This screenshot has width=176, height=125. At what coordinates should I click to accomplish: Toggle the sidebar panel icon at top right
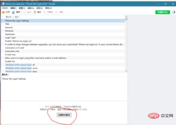[x=173, y=12]
